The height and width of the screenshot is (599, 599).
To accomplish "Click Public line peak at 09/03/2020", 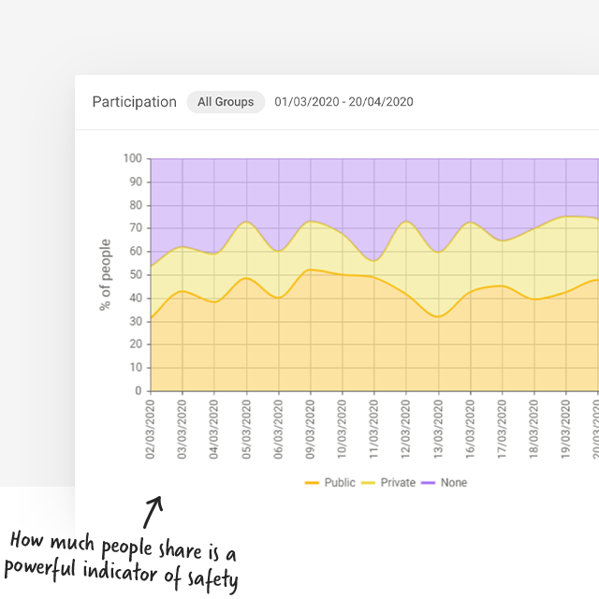I will (311, 270).
